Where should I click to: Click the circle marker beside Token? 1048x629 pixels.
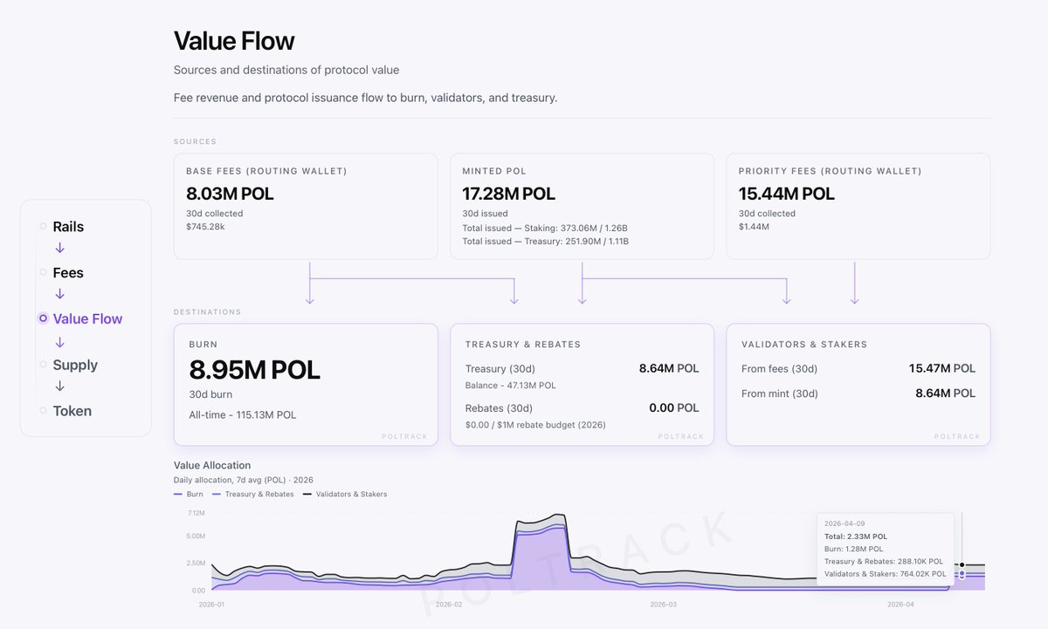click(x=43, y=412)
